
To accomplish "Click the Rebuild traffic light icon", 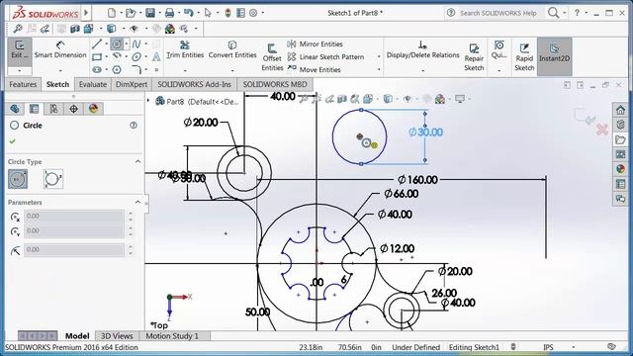I will (x=228, y=13).
